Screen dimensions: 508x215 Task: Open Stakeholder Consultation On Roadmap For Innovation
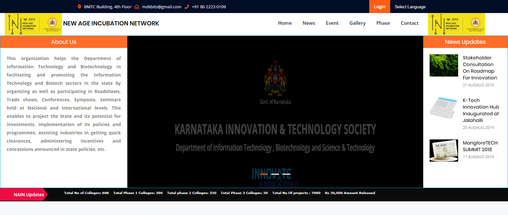tap(480, 68)
